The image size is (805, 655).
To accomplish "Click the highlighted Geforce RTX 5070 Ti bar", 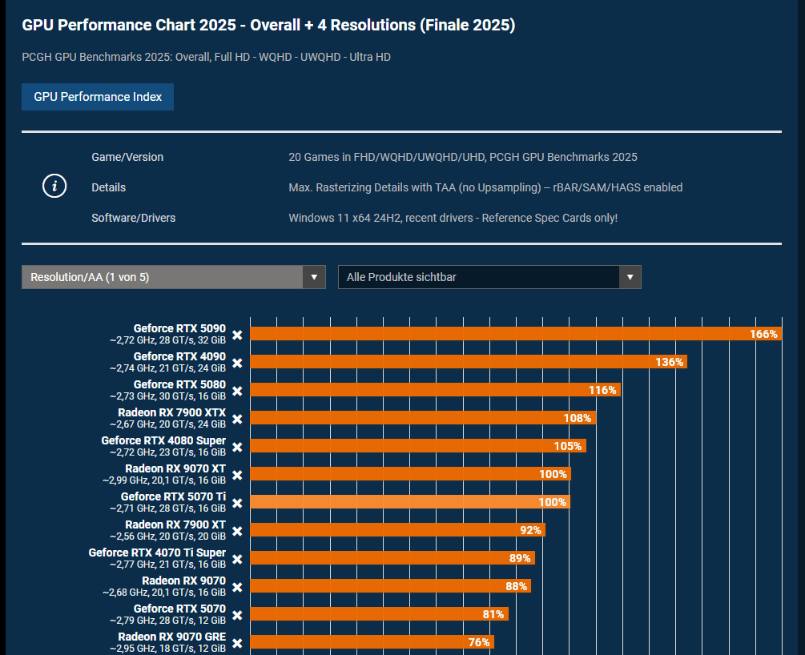I will click(410, 501).
